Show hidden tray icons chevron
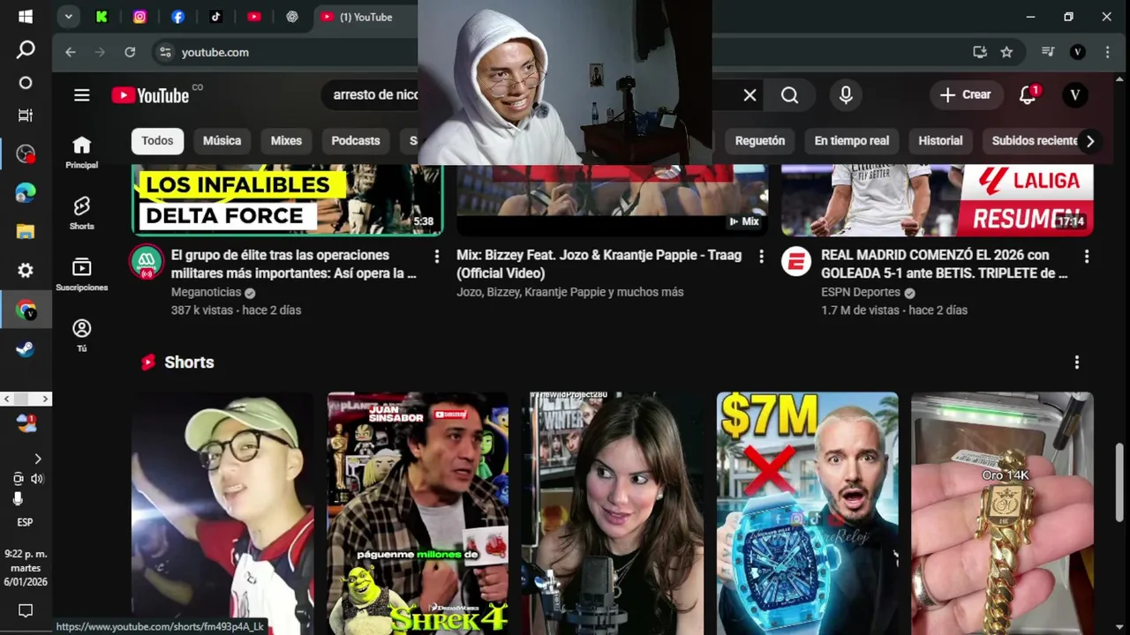 coord(37,459)
